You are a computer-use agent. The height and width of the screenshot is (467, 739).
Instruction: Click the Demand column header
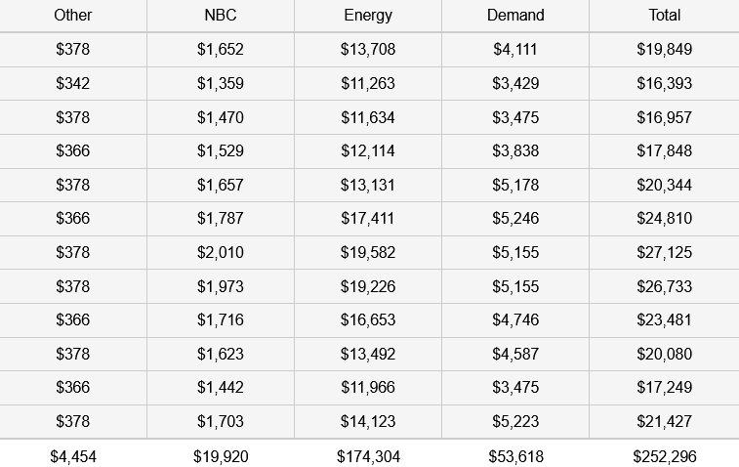515,15
